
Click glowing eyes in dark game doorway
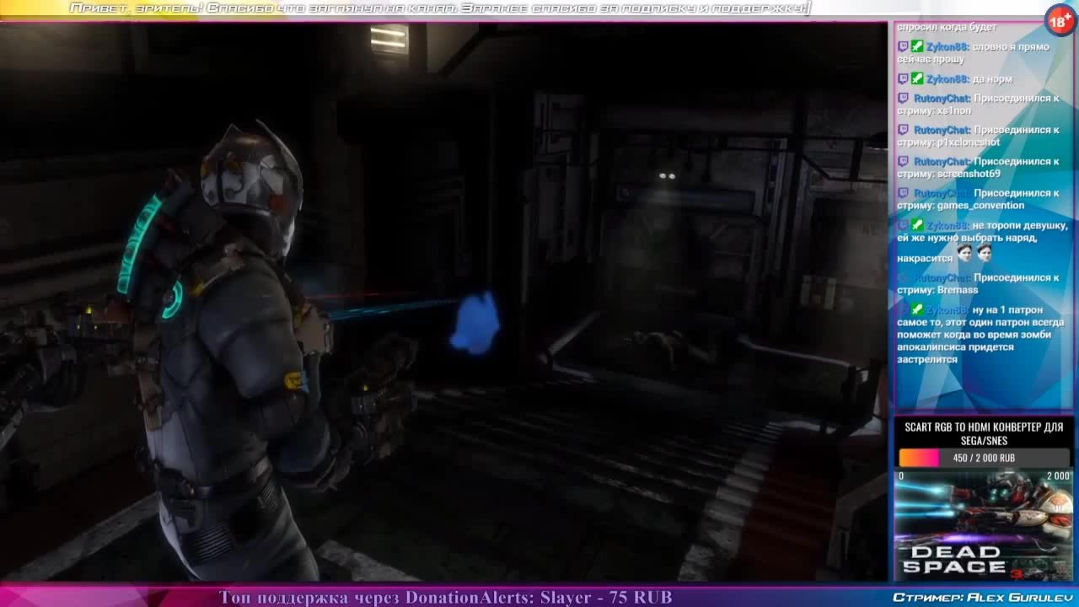667,176
